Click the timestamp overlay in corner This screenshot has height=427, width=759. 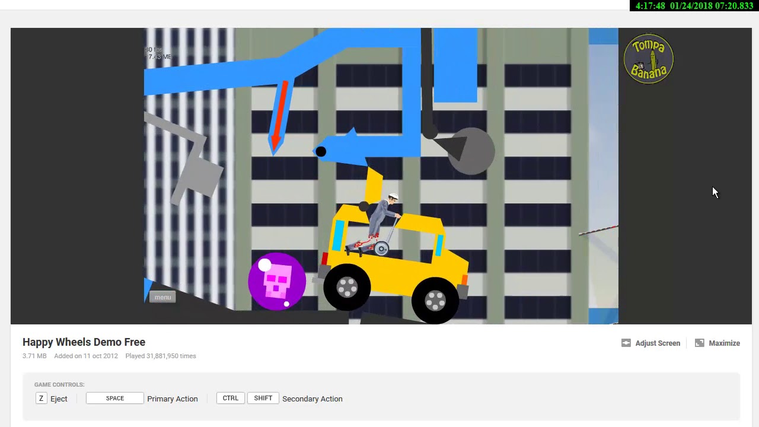click(x=694, y=6)
